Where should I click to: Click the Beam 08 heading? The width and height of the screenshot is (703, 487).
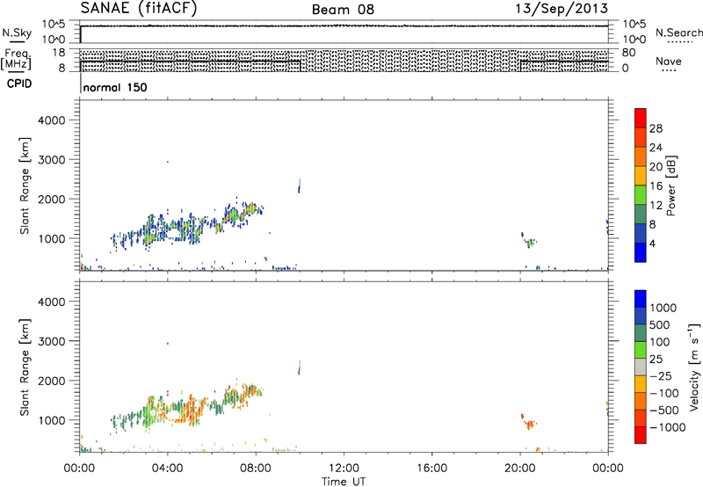click(x=343, y=10)
